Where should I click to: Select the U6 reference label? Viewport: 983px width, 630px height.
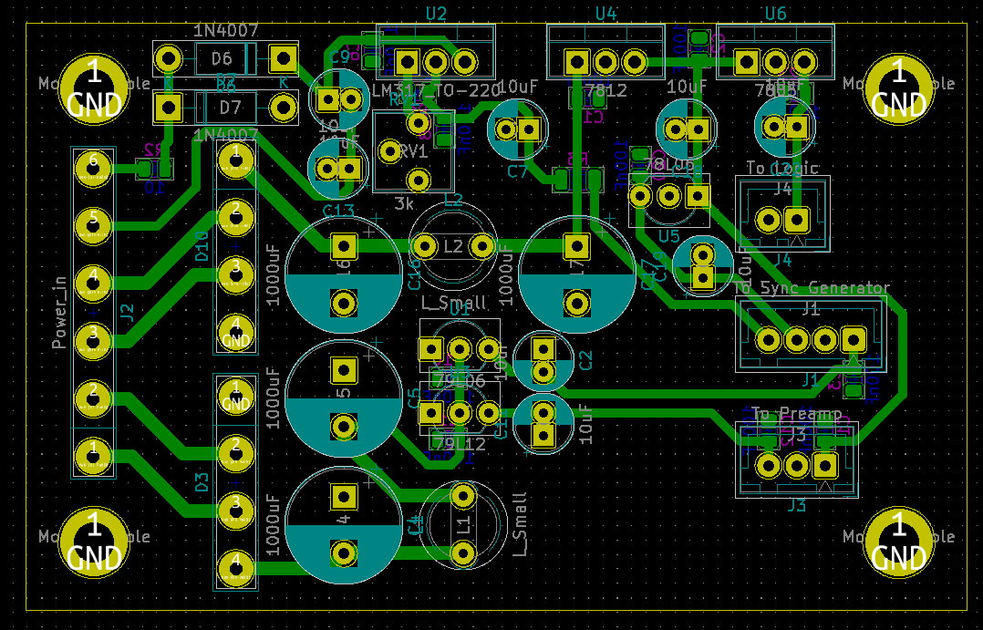(775, 14)
